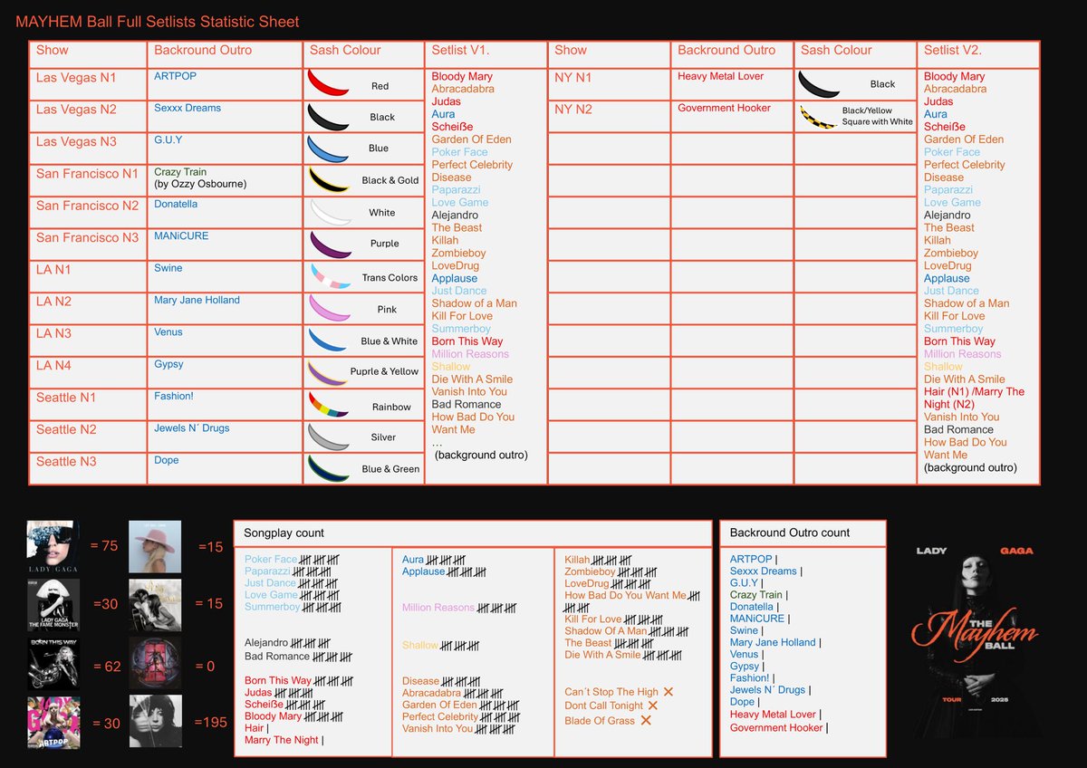Click the Joanne album cover with pink hat
This screenshot has height=768, width=1087.
tap(155, 546)
